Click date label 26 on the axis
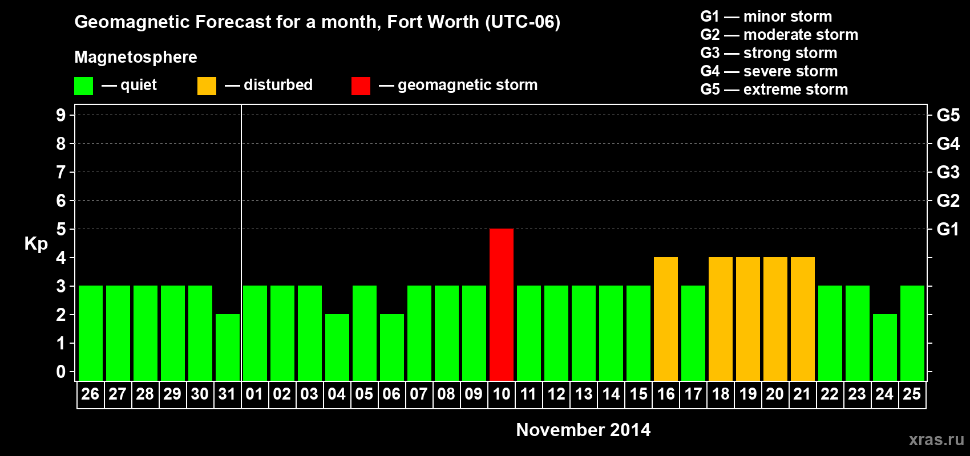The width and height of the screenshot is (970, 456). pyautogui.click(x=90, y=394)
